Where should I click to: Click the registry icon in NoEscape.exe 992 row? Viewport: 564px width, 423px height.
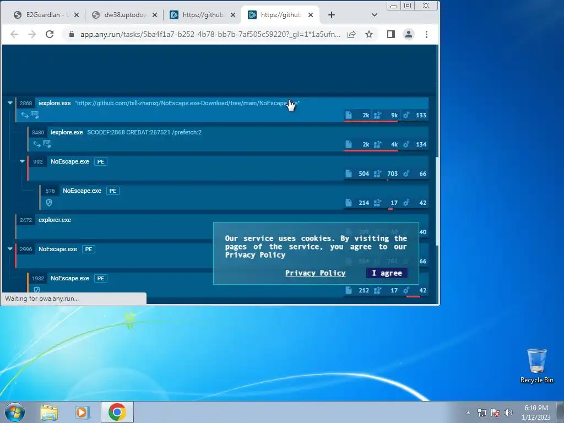pos(377,173)
